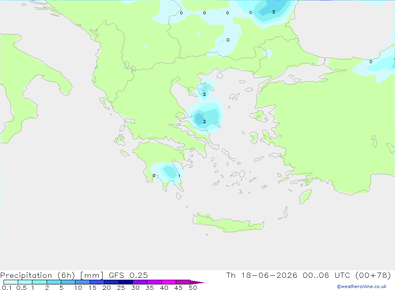Click the '1' value on the Peloponnese
Screen dimensions: 395x290
click(x=179, y=176)
